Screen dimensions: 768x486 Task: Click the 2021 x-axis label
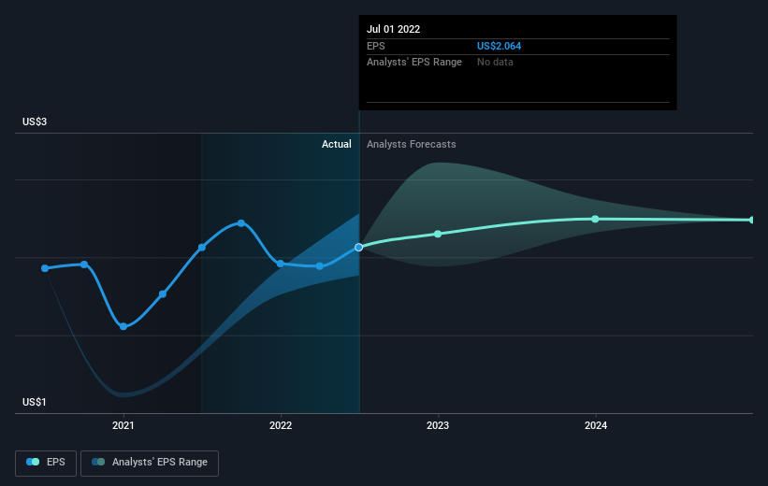point(123,425)
